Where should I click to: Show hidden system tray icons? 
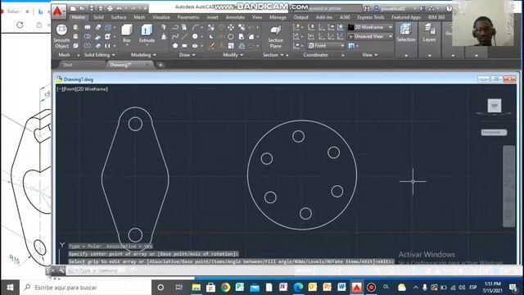click(416, 288)
